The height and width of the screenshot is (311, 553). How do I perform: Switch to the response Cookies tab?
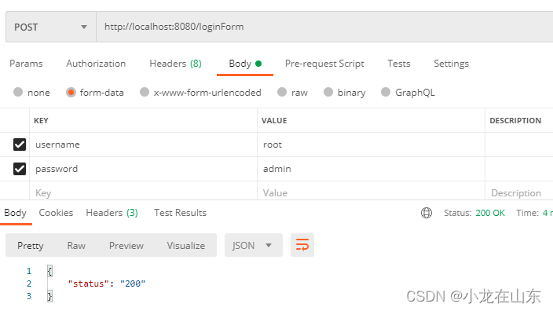click(x=56, y=213)
